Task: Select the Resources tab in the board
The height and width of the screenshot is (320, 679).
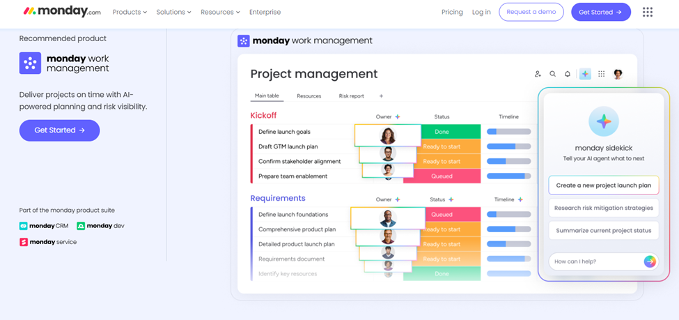Action: click(x=309, y=96)
